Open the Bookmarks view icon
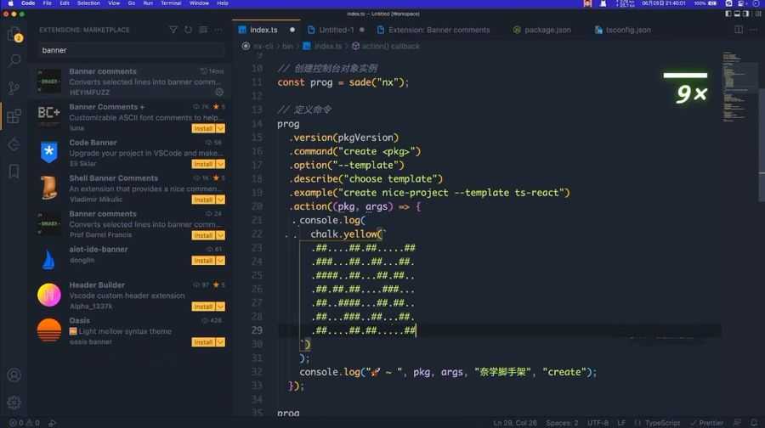The height and width of the screenshot is (428, 765). [x=14, y=172]
